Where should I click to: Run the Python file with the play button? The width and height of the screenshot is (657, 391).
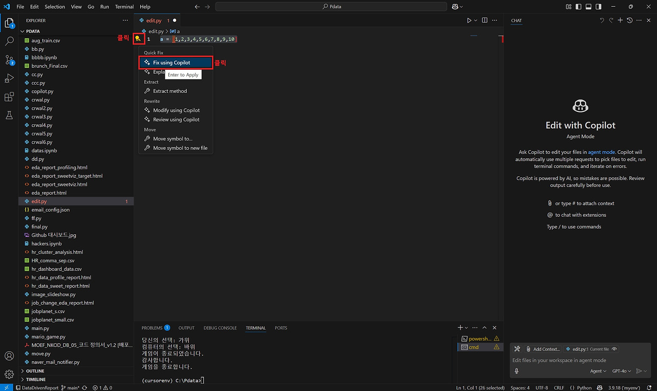469,21
